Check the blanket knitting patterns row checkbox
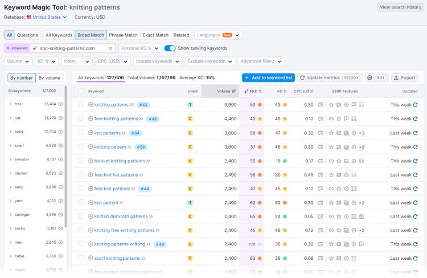The image size is (427, 278). point(81,161)
